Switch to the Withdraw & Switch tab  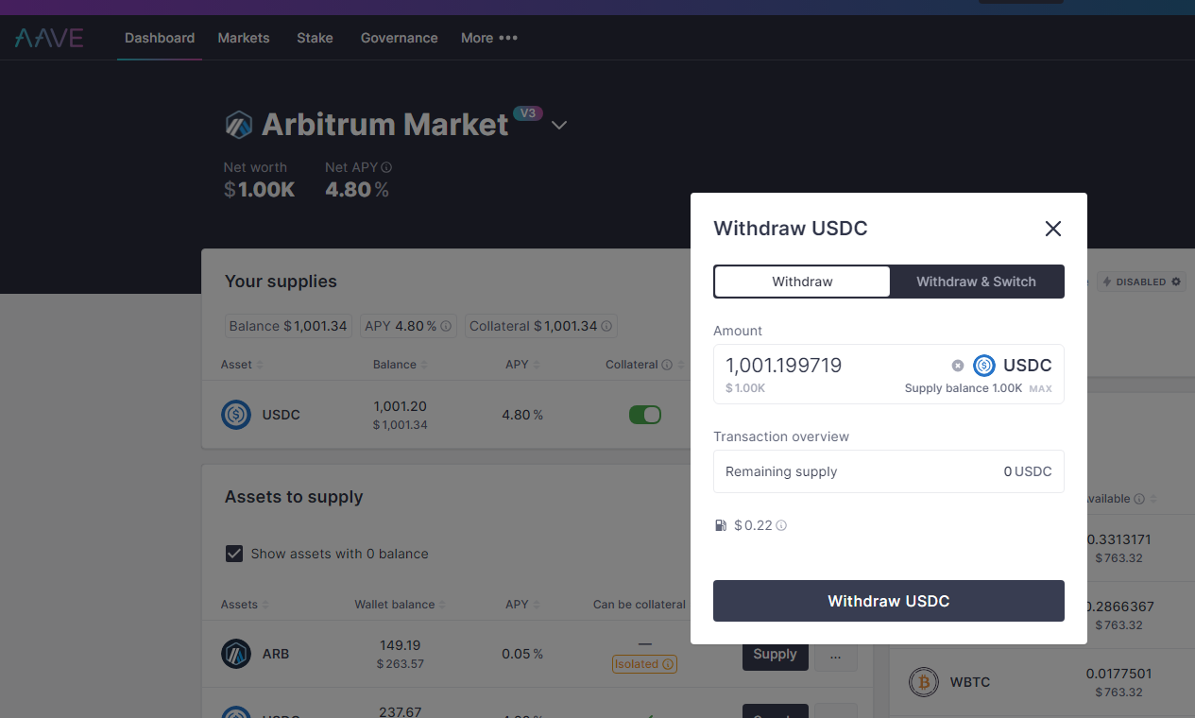(976, 282)
